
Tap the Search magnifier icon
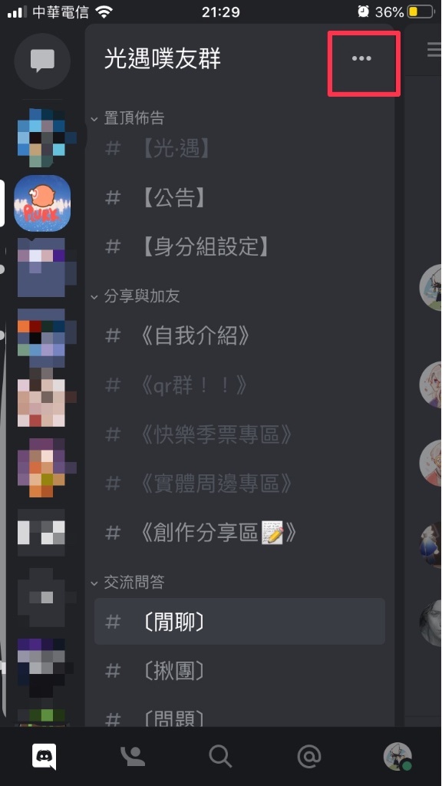click(x=220, y=756)
